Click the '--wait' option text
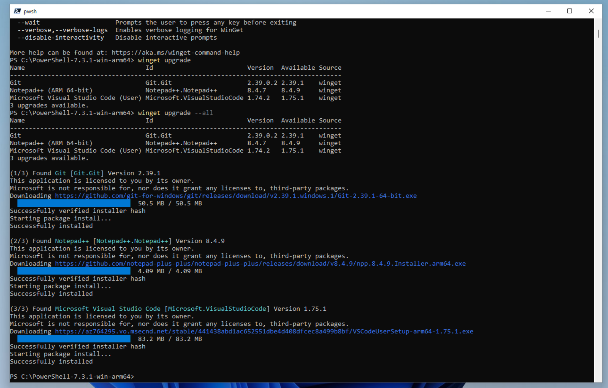Screen dimensions: 608x388 pos(29,23)
